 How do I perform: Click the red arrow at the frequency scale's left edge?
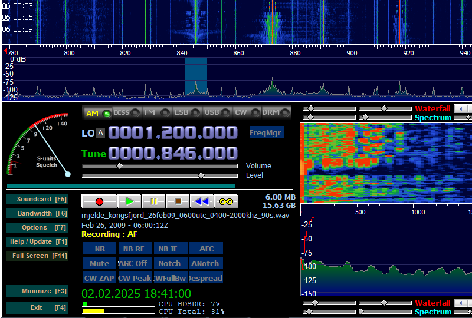(x=5, y=51)
